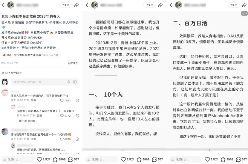Open the emoji reaction icon beside 7663

77,100
